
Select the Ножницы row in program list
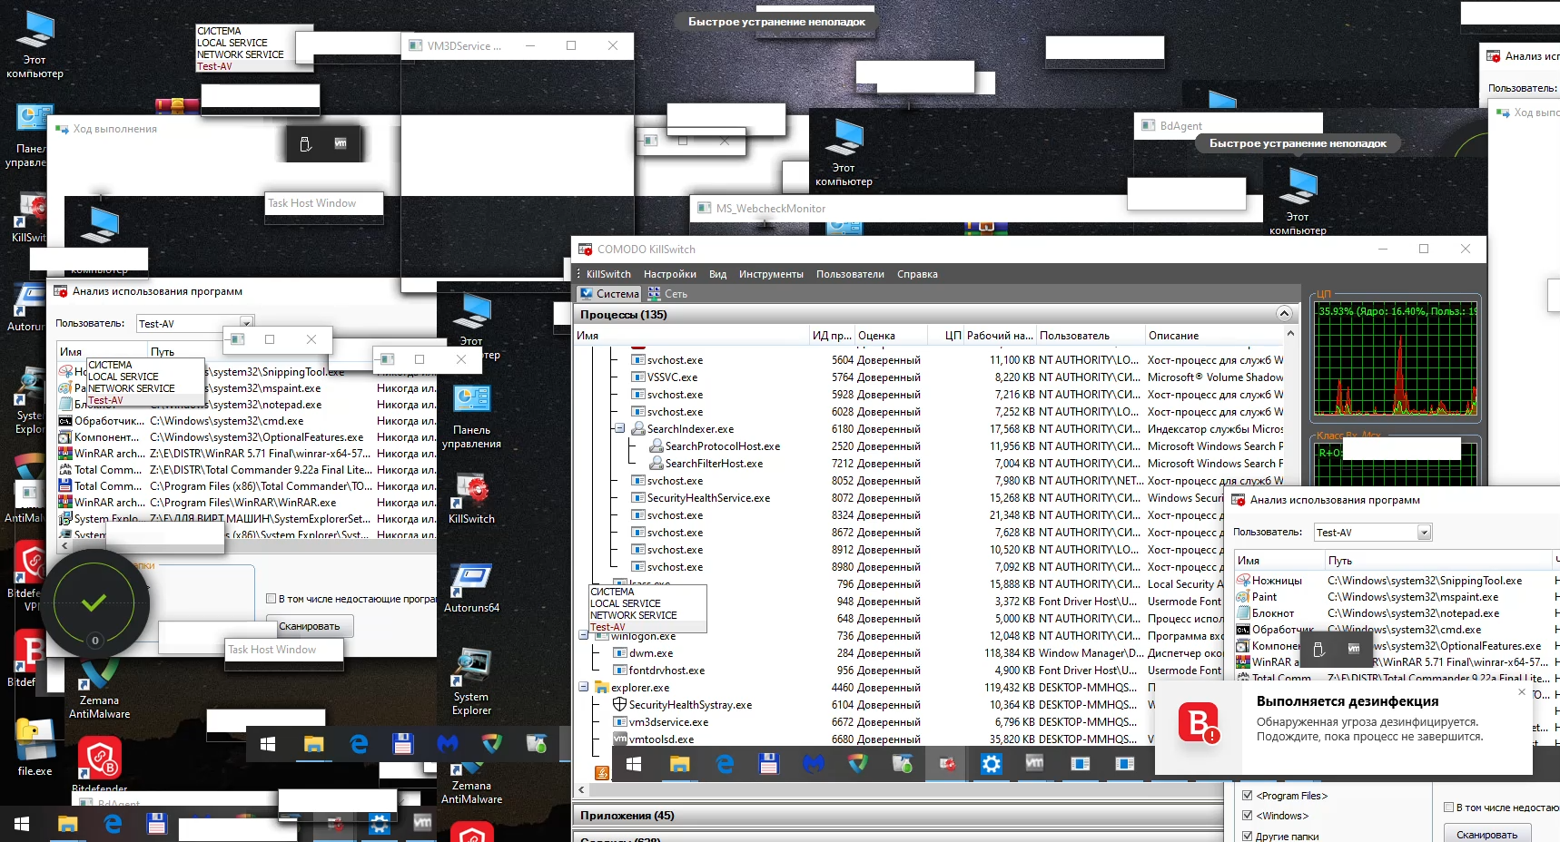(x=1397, y=581)
